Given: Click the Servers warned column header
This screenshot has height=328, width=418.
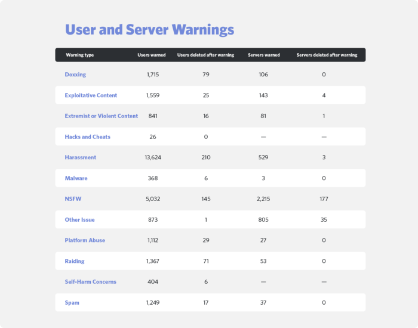Looking at the screenshot, I should [x=263, y=55].
